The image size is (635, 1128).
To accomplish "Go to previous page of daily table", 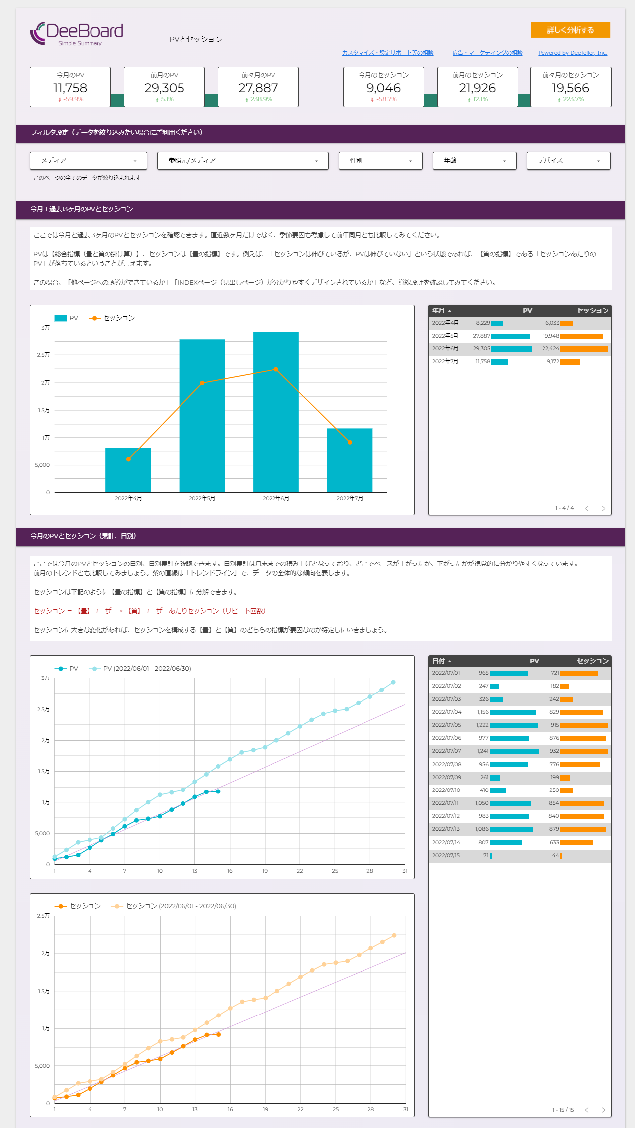I will (587, 1110).
